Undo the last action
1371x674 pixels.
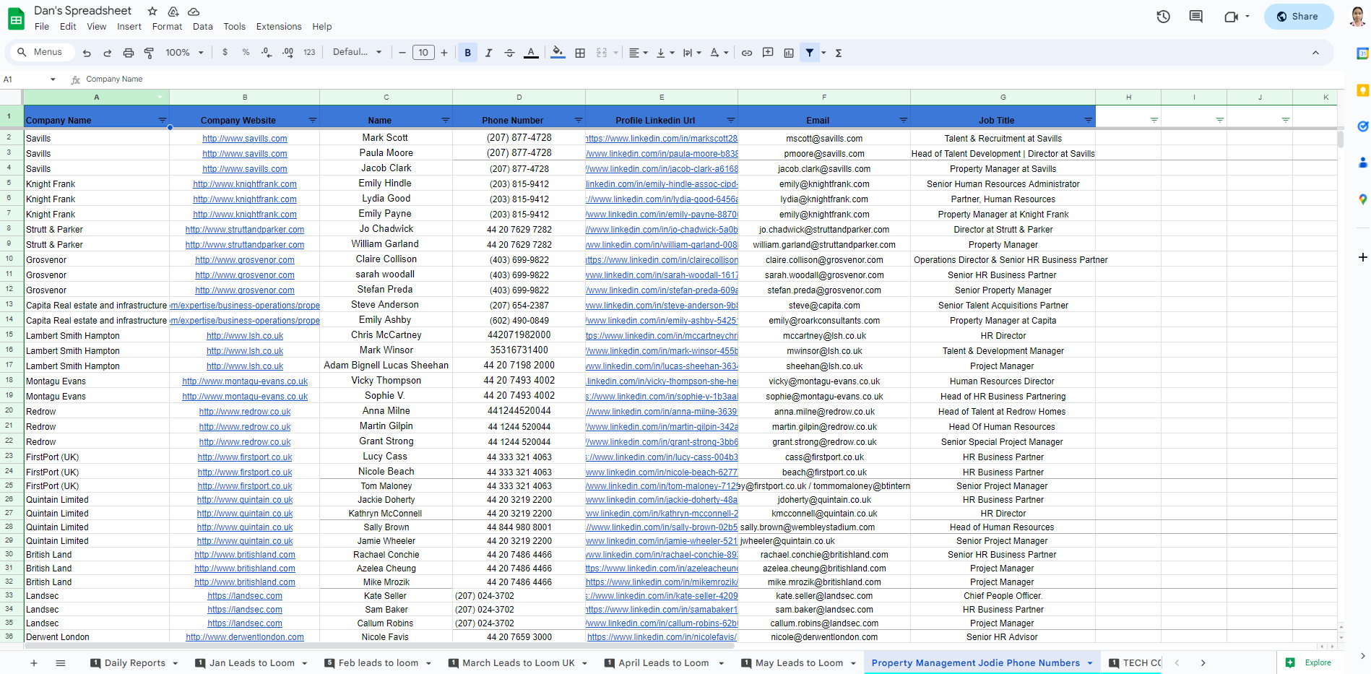(x=87, y=53)
